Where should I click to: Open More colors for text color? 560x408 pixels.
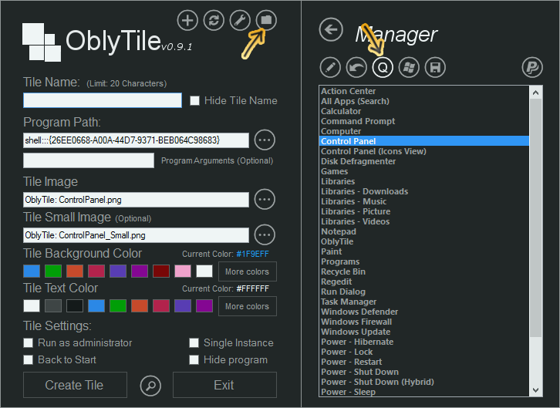(x=248, y=306)
